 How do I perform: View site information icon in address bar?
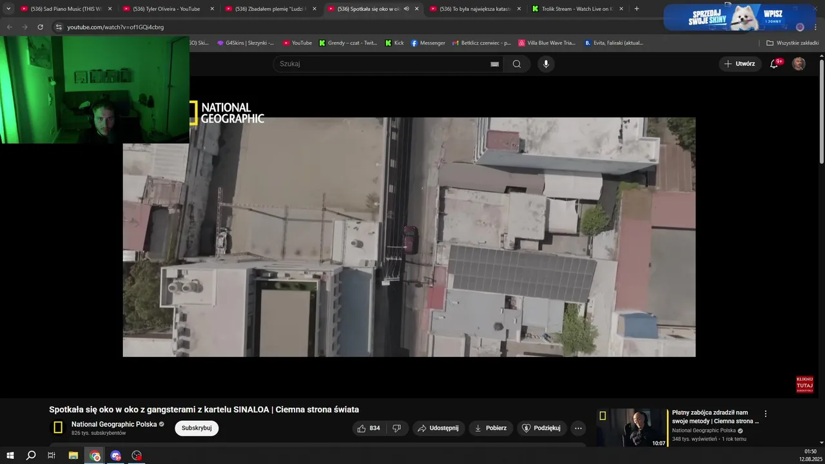59,27
